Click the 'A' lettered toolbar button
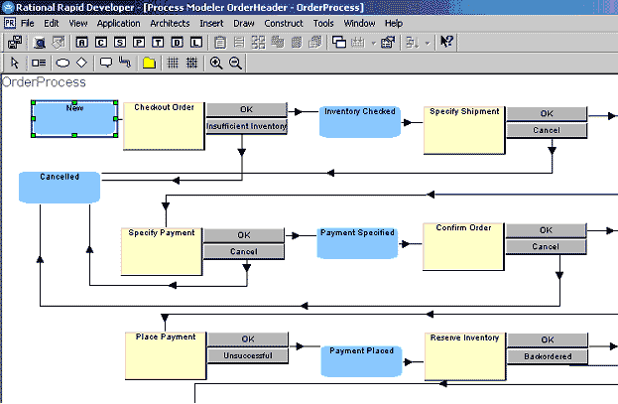Screen dimensions: 618x404 [81, 42]
